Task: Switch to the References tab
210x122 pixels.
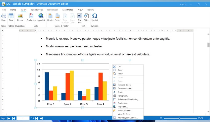Action: [52, 10]
